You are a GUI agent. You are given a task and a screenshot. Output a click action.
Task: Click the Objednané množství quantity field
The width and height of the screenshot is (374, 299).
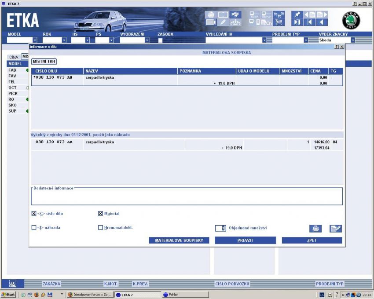[x=220, y=228]
